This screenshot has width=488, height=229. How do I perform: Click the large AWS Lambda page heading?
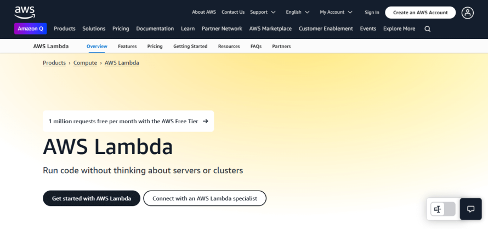(107, 146)
